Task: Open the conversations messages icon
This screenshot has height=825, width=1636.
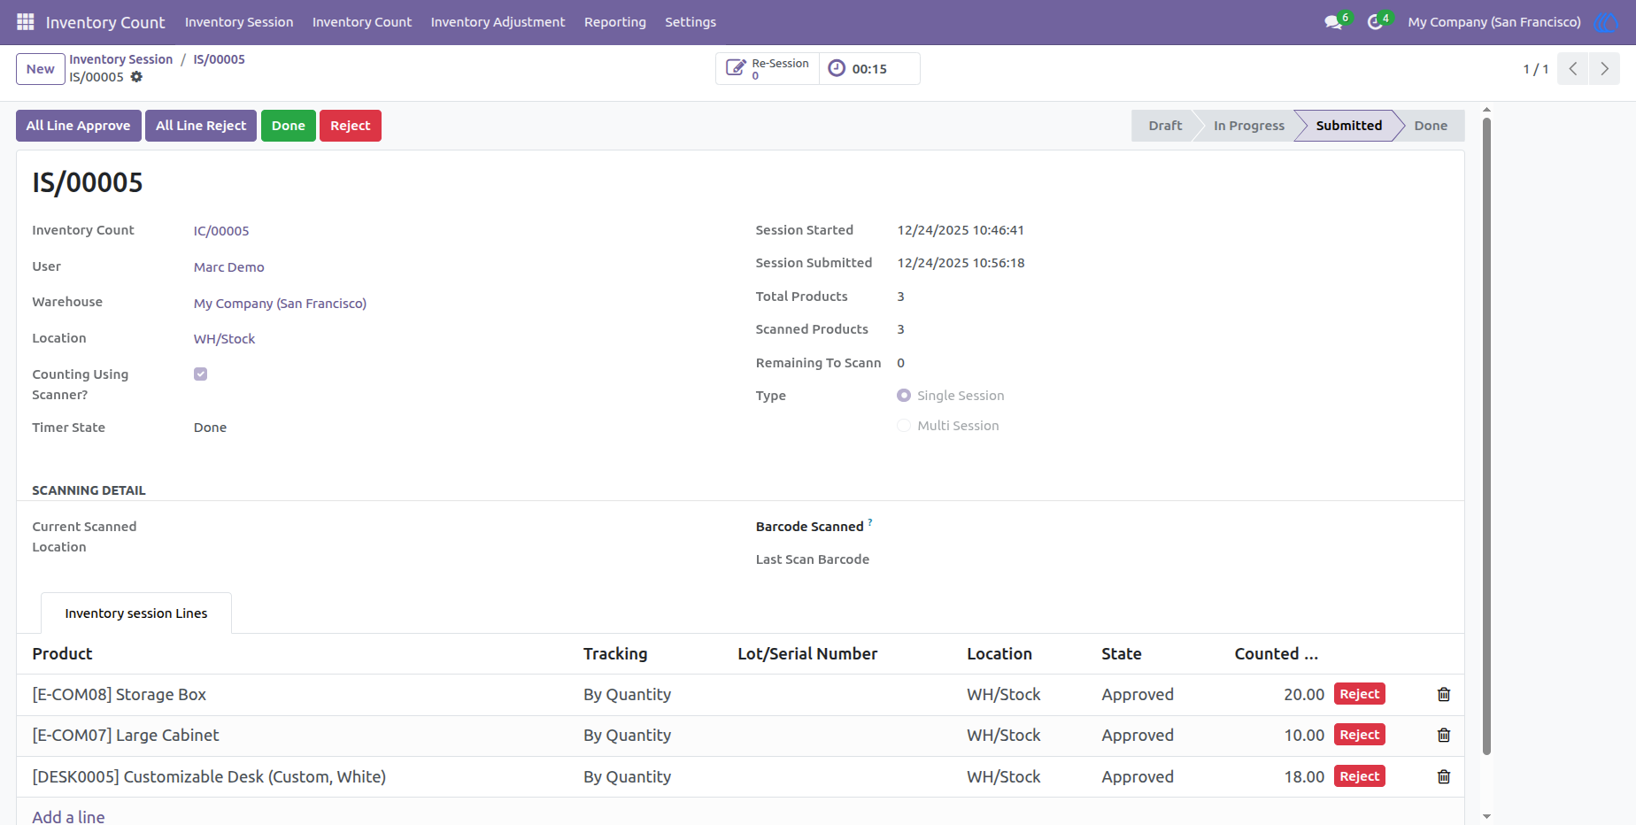Action: click(x=1333, y=22)
